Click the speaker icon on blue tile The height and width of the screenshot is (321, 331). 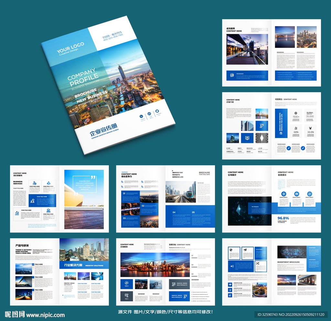[x=232, y=266]
